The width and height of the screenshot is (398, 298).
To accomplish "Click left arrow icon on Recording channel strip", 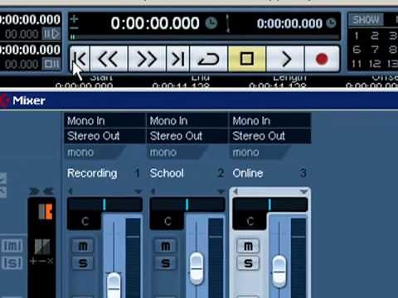I will tap(70, 191).
